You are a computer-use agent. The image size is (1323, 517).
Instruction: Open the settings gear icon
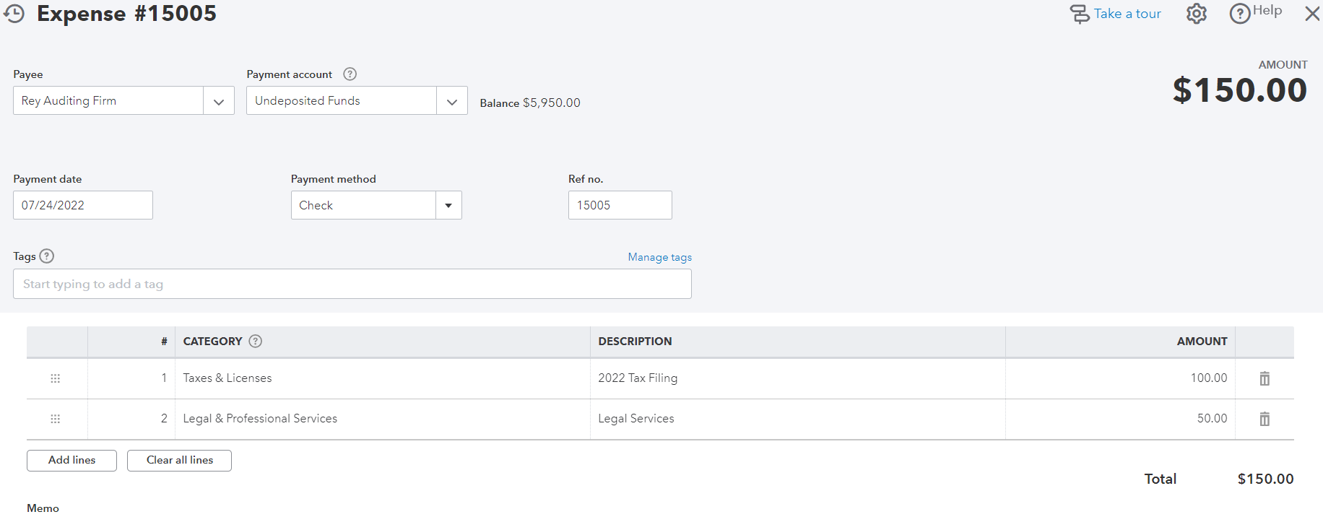[1196, 14]
